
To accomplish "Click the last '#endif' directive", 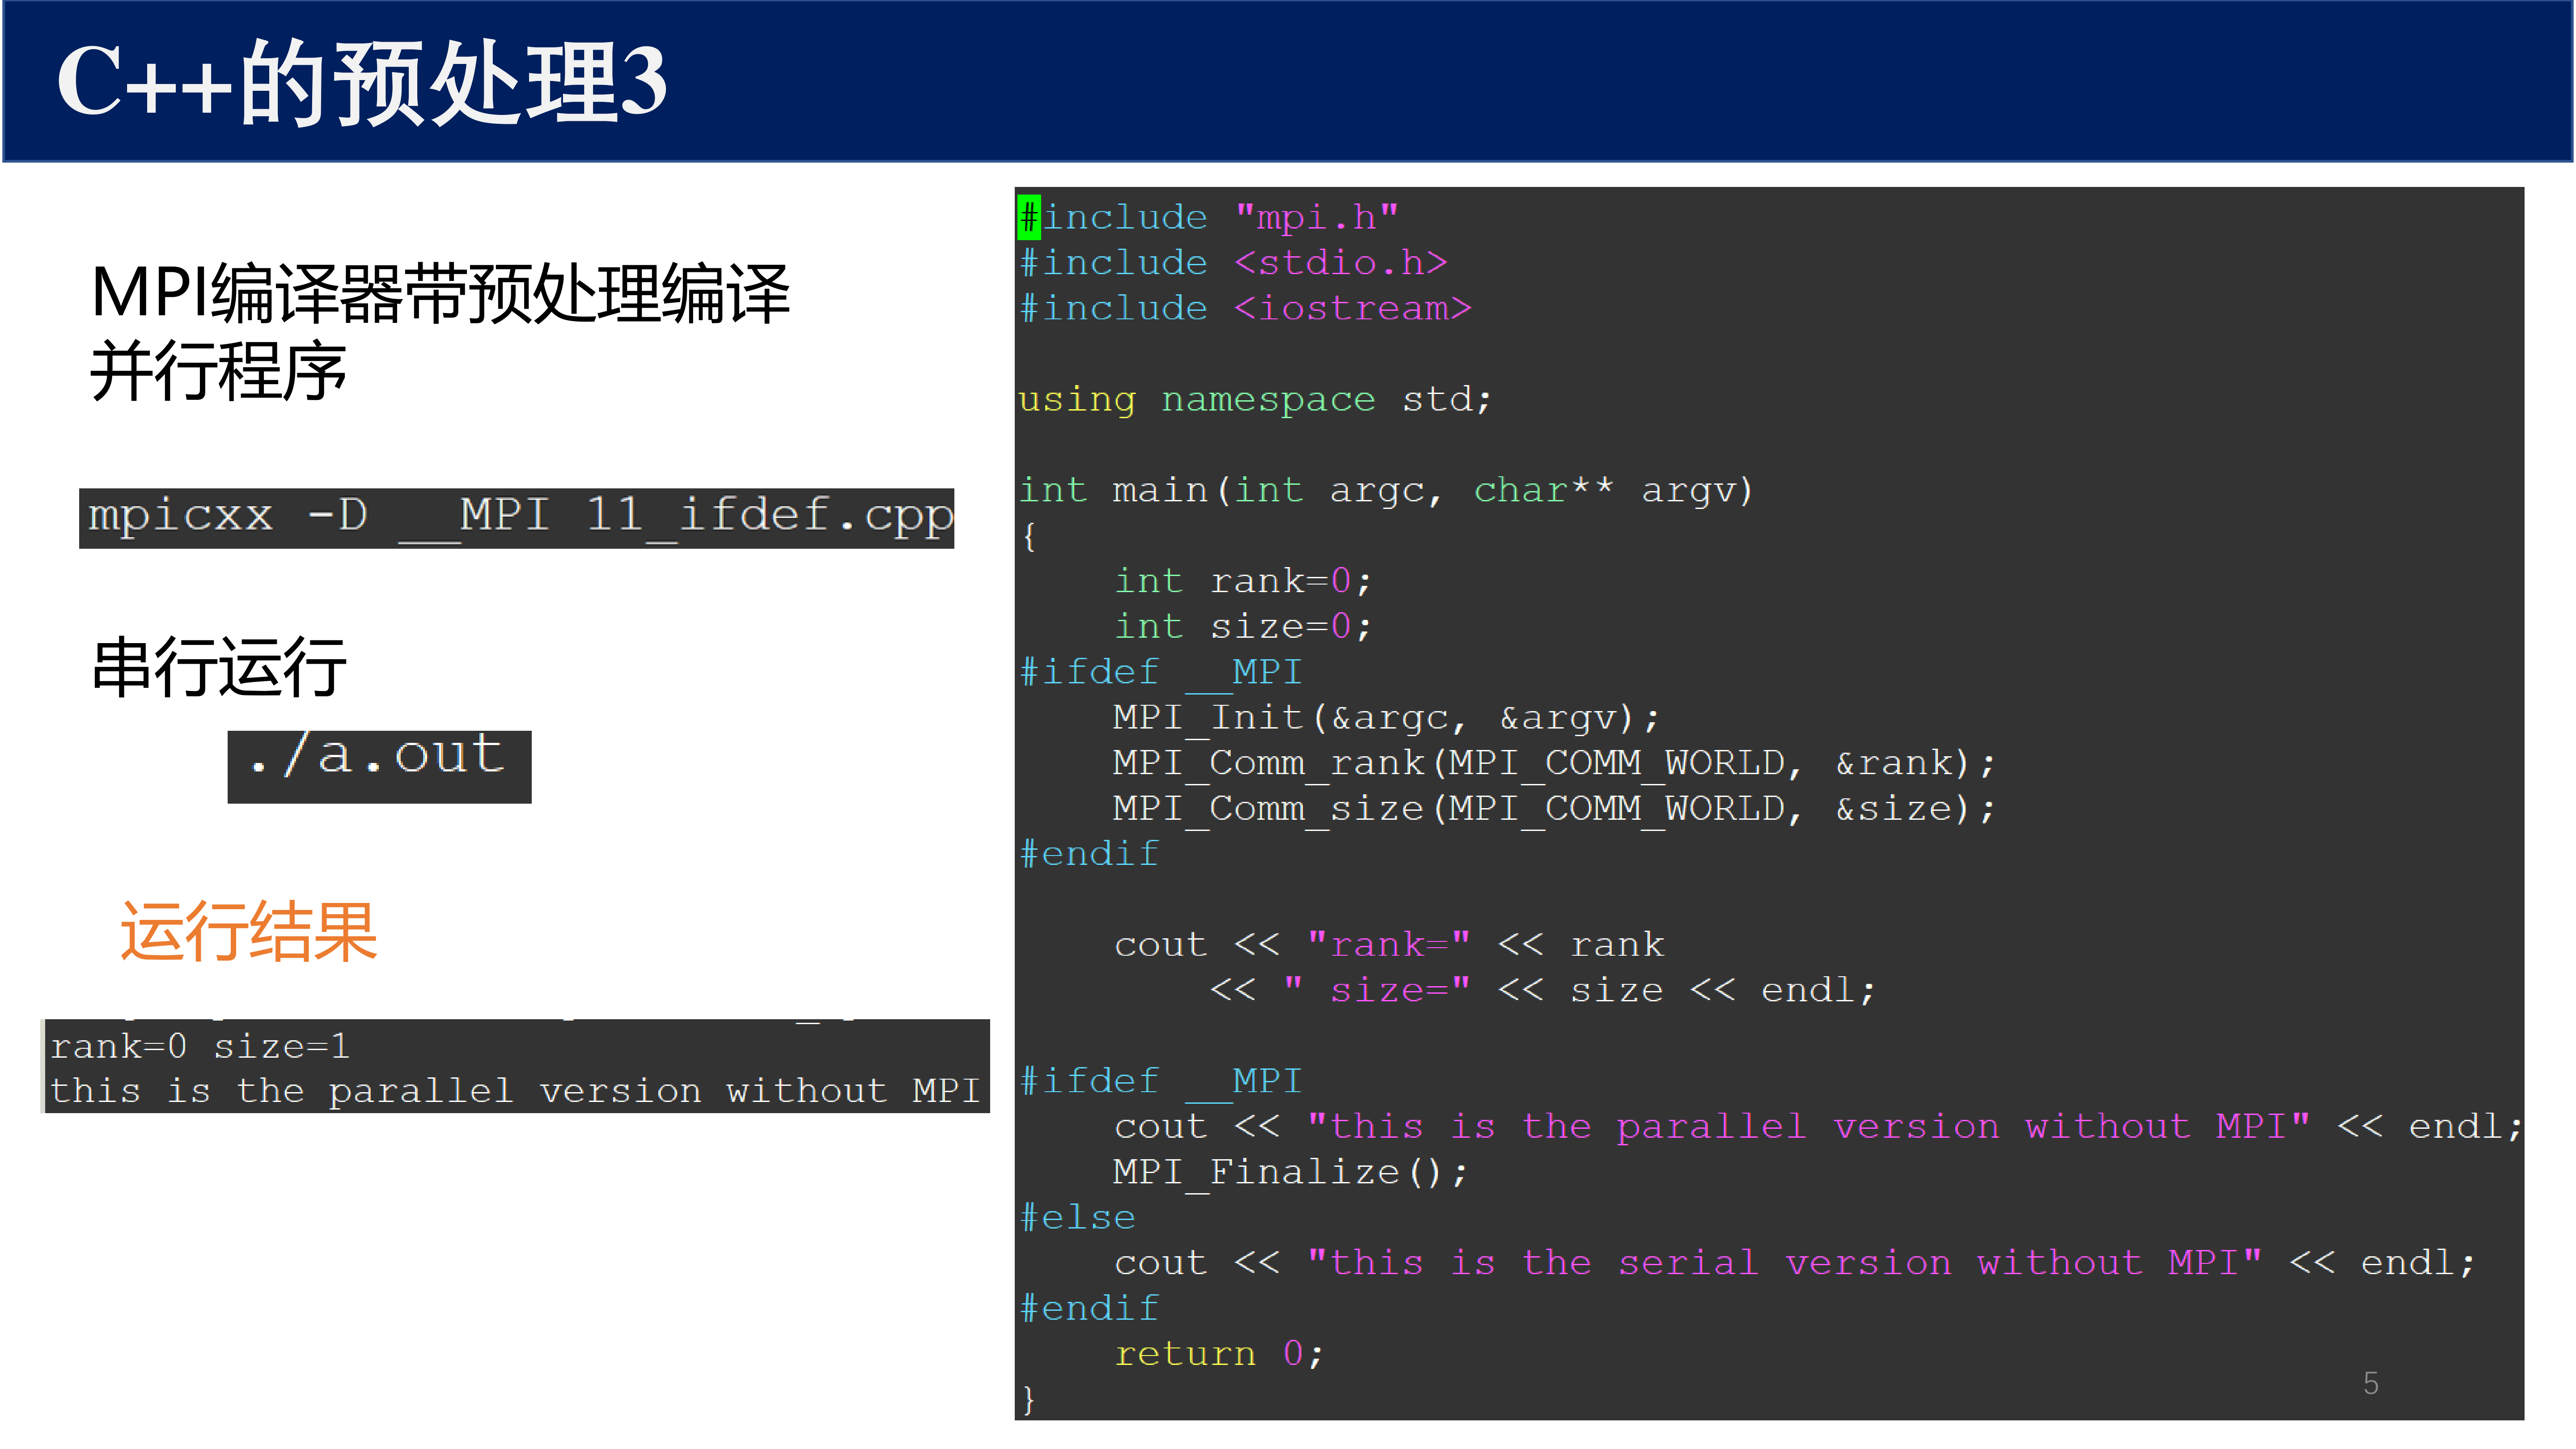I will 1089,1308.
